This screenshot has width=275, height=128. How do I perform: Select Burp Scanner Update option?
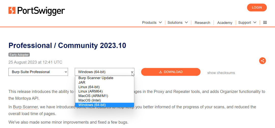tap(105, 78)
